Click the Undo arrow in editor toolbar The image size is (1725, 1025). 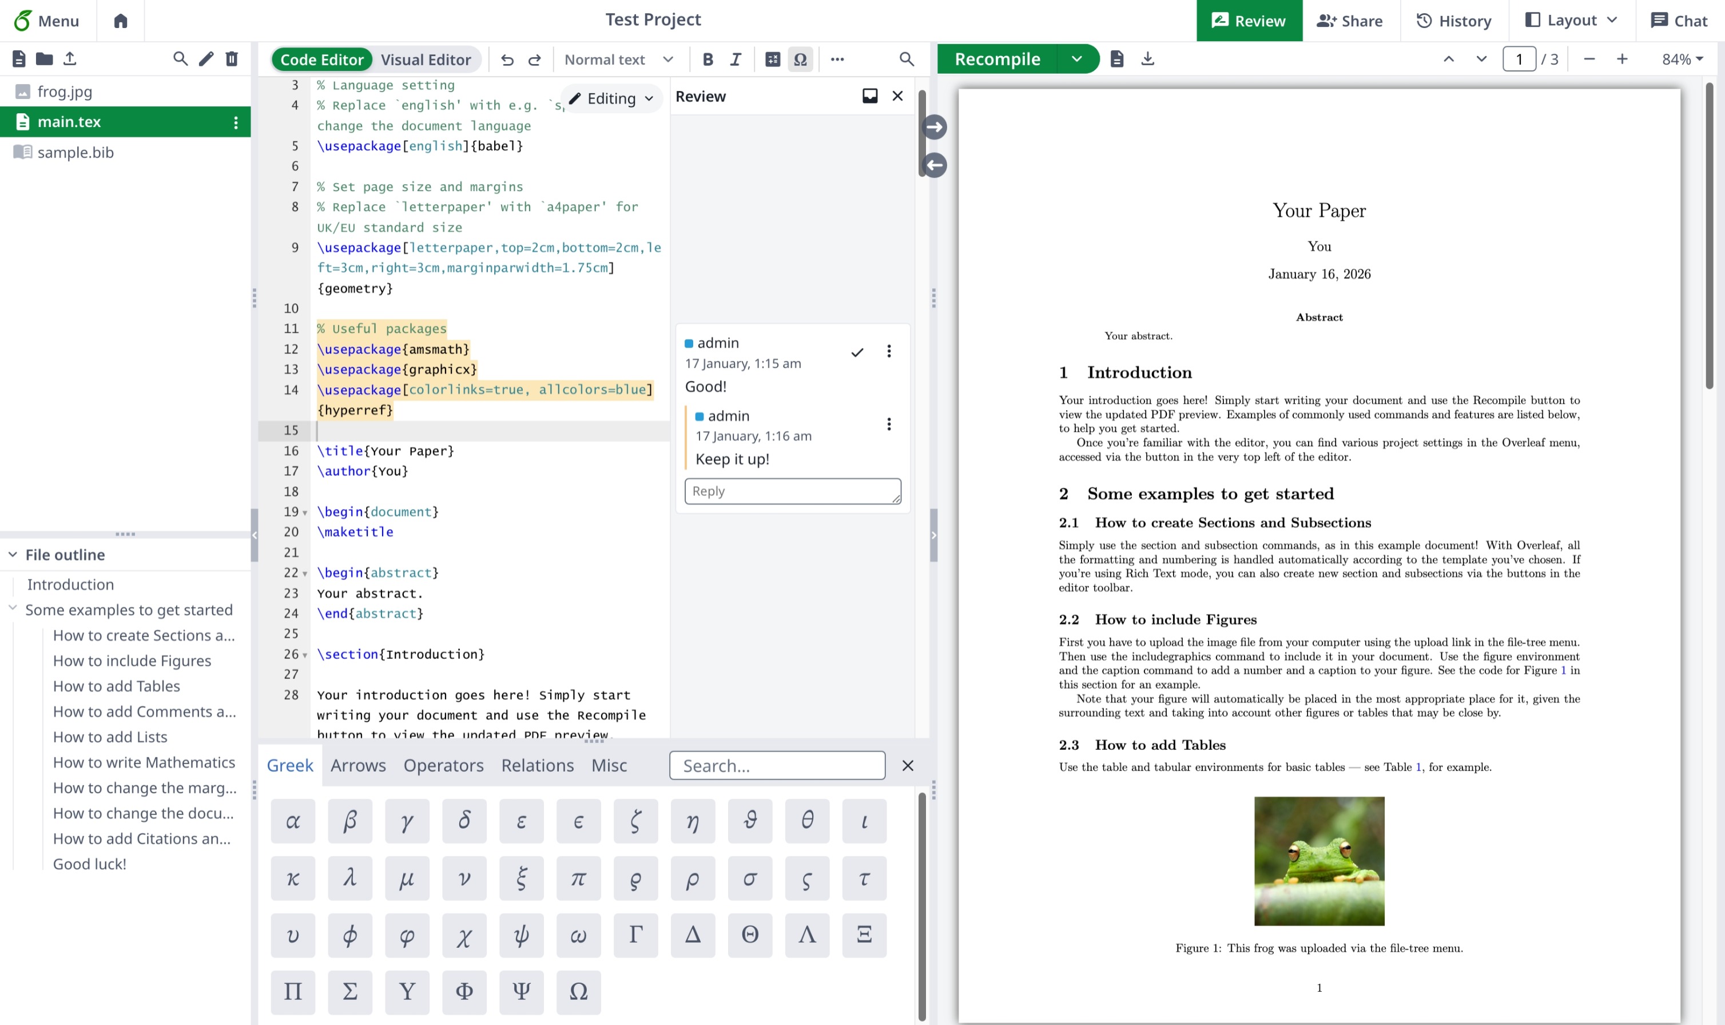coord(507,59)
